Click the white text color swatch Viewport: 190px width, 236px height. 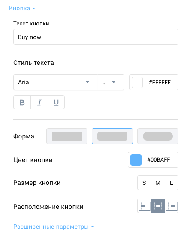(137, 83)
